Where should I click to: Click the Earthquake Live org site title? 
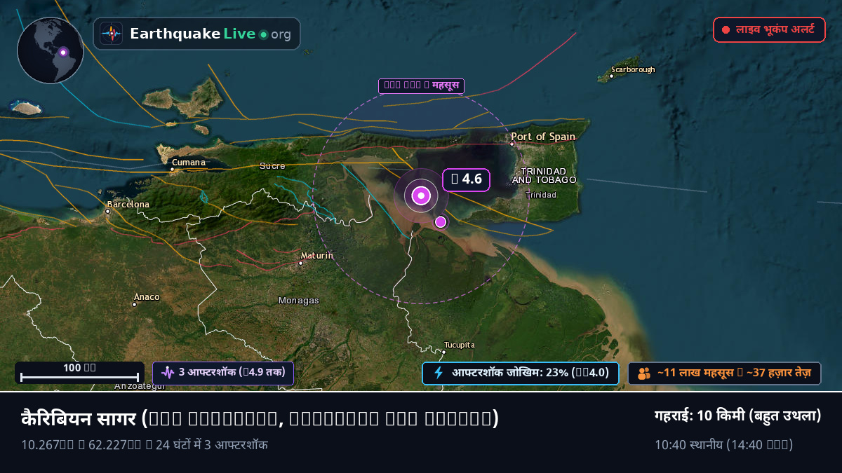coord(210,34)
